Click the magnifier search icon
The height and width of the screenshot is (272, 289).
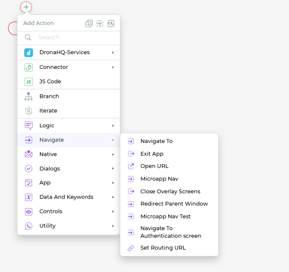[x=28, y=37]
